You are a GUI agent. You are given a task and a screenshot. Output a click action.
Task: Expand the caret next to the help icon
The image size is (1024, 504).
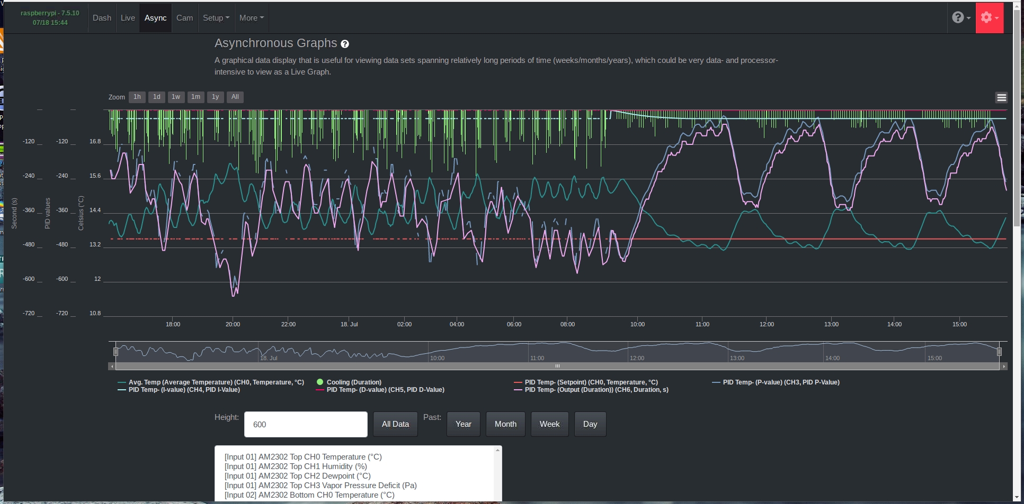(x=968, y=19)
